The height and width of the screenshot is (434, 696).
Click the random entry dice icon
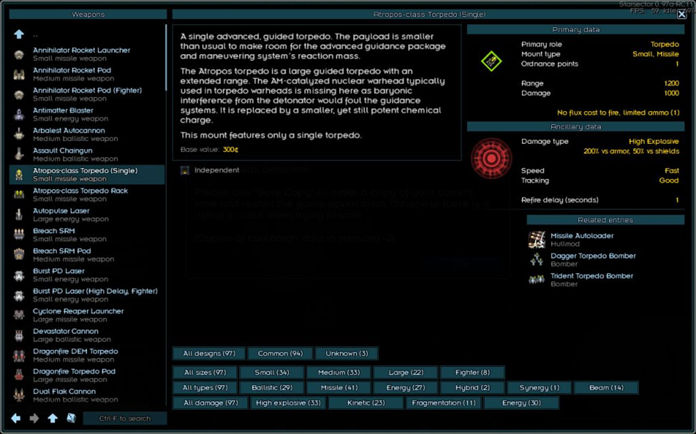click(x=71, y=418)
